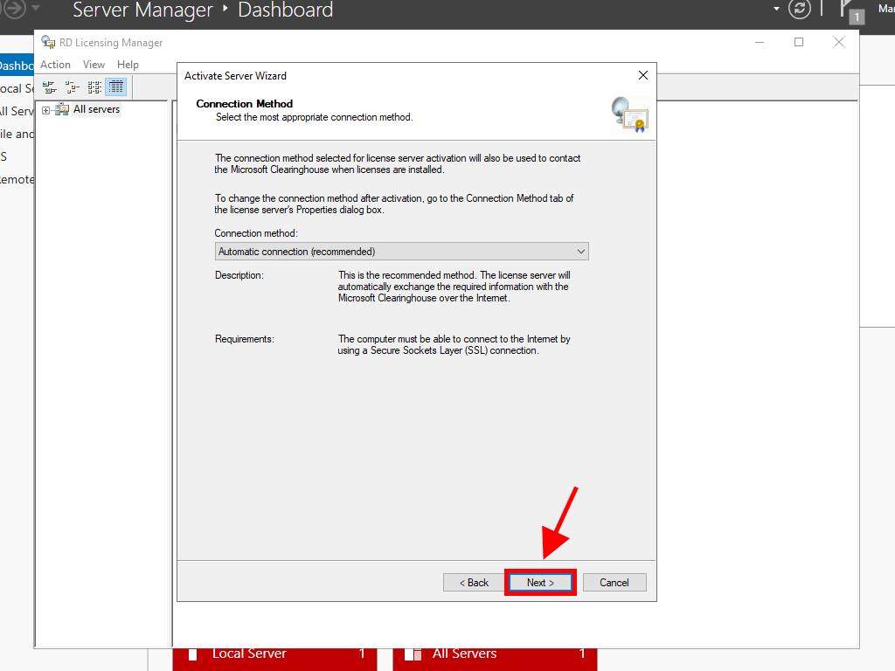This screenshot has height=671, width=895.
Task: Click Next in Activate Server Wizard
Action: [540, 583]
